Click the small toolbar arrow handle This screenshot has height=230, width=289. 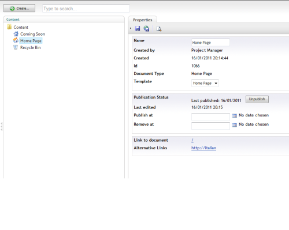click(x=131, y=28)
